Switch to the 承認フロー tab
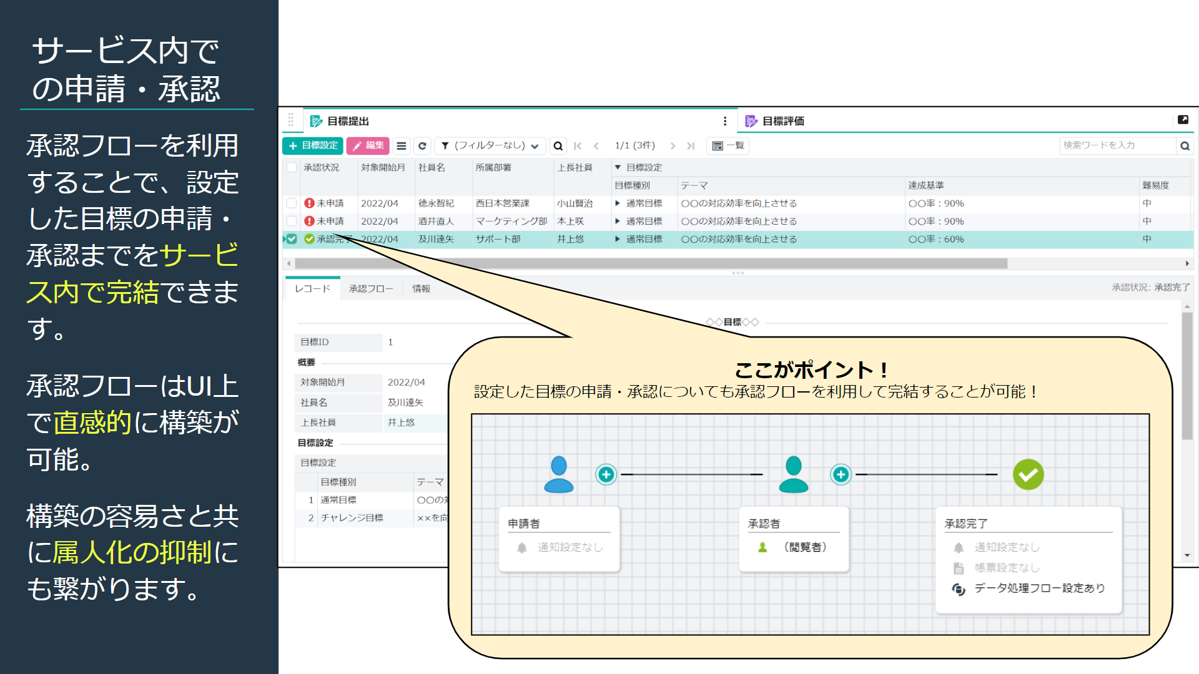Image resolution: width=1199 pixels, height=674 pixels. point(371,288)
